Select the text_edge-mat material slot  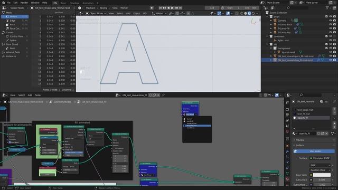coord(312,110)
